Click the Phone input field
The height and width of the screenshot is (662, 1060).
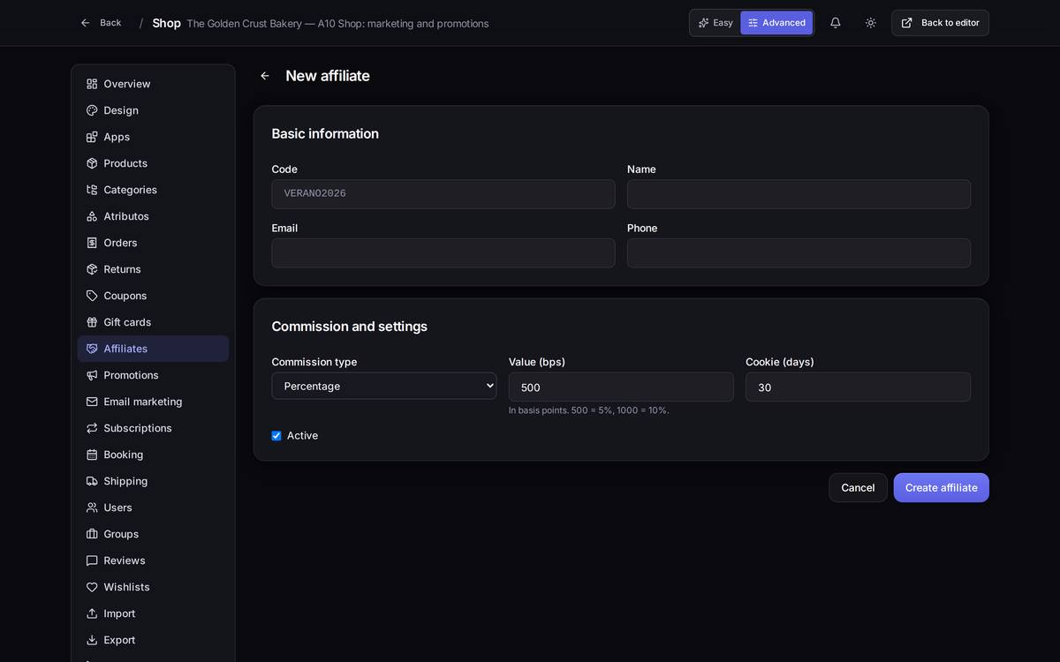[x=799, y=253]
